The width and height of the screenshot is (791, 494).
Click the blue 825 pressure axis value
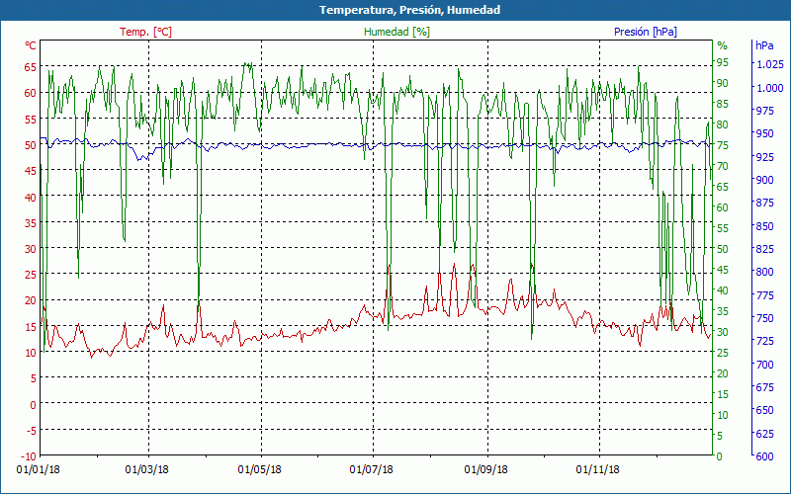[x=764, y=249]
